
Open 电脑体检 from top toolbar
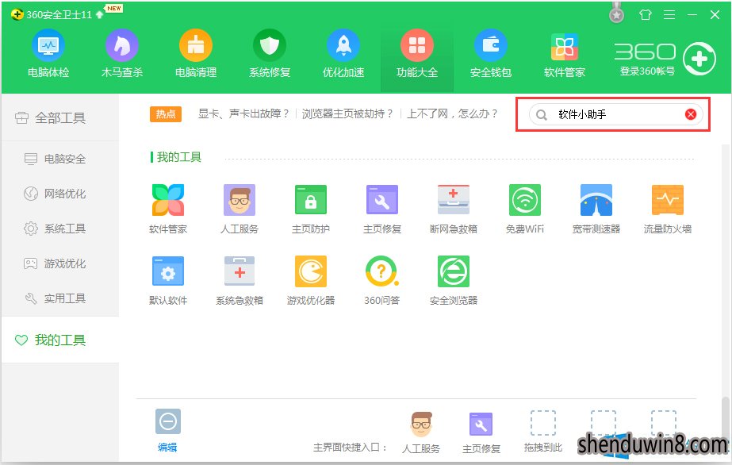[x=48, y=54]
